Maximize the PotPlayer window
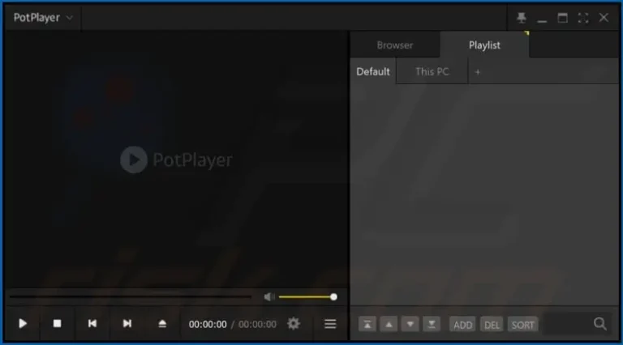The image size is (623, 345). [x=563, y=18]
